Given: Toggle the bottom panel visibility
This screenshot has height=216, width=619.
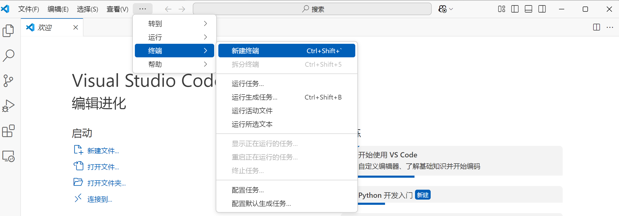Looking at the screenshot, I should [x=528, y=9].
